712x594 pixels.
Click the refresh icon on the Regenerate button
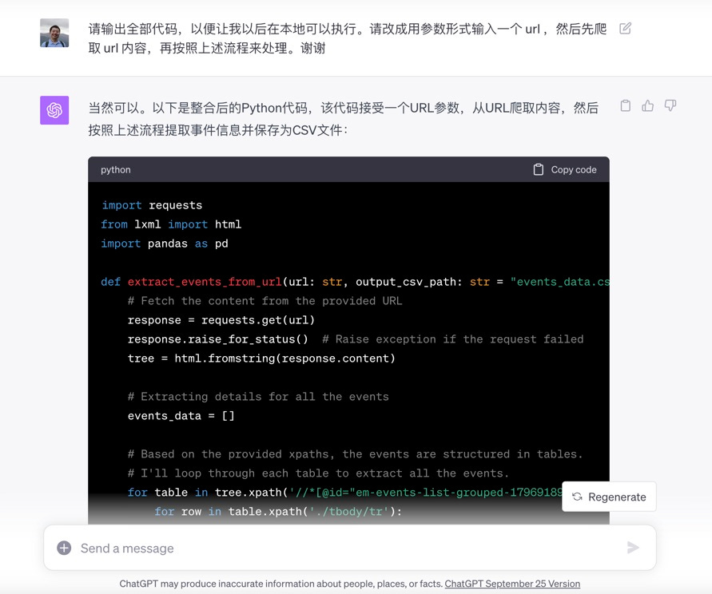click(x=579, y=496)
